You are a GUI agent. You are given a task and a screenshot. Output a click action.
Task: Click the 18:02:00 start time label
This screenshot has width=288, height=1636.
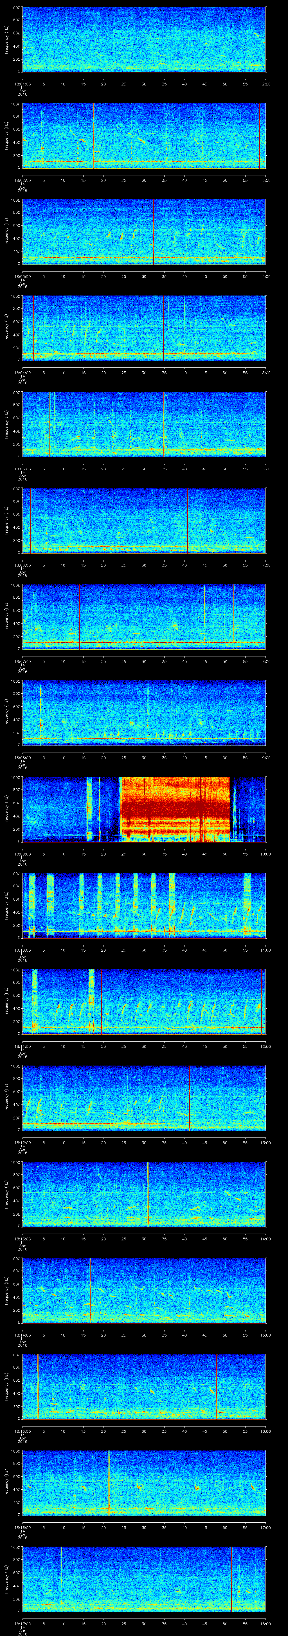(x=22, y=180)
